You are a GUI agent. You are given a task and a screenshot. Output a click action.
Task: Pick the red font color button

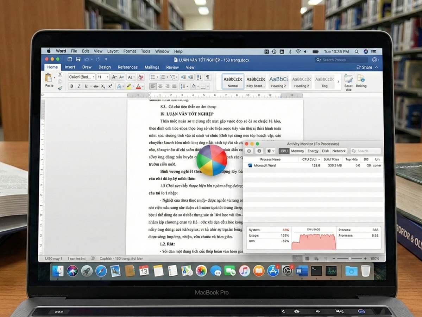(138, 86)
